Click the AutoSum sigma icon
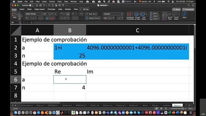 tap(164, 13)
